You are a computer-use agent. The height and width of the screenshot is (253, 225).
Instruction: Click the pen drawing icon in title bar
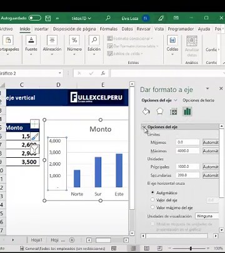point(161,18)
